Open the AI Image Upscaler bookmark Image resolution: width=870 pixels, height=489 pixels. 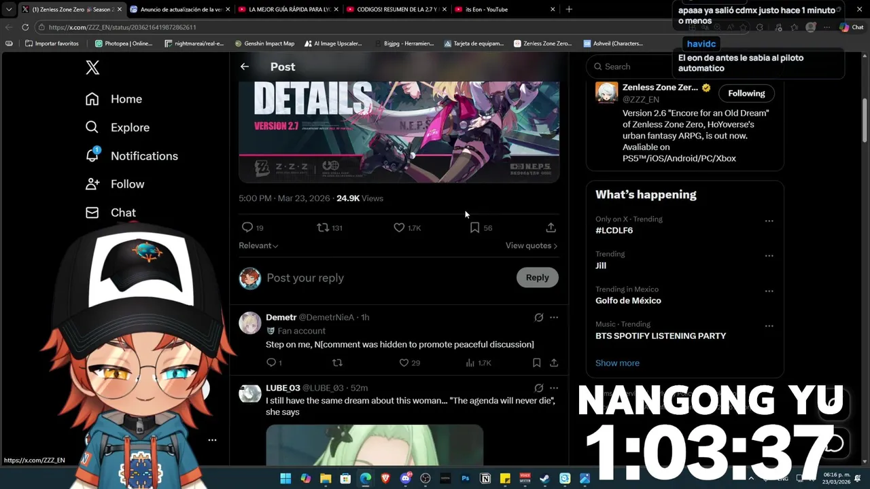click(333, 43)
